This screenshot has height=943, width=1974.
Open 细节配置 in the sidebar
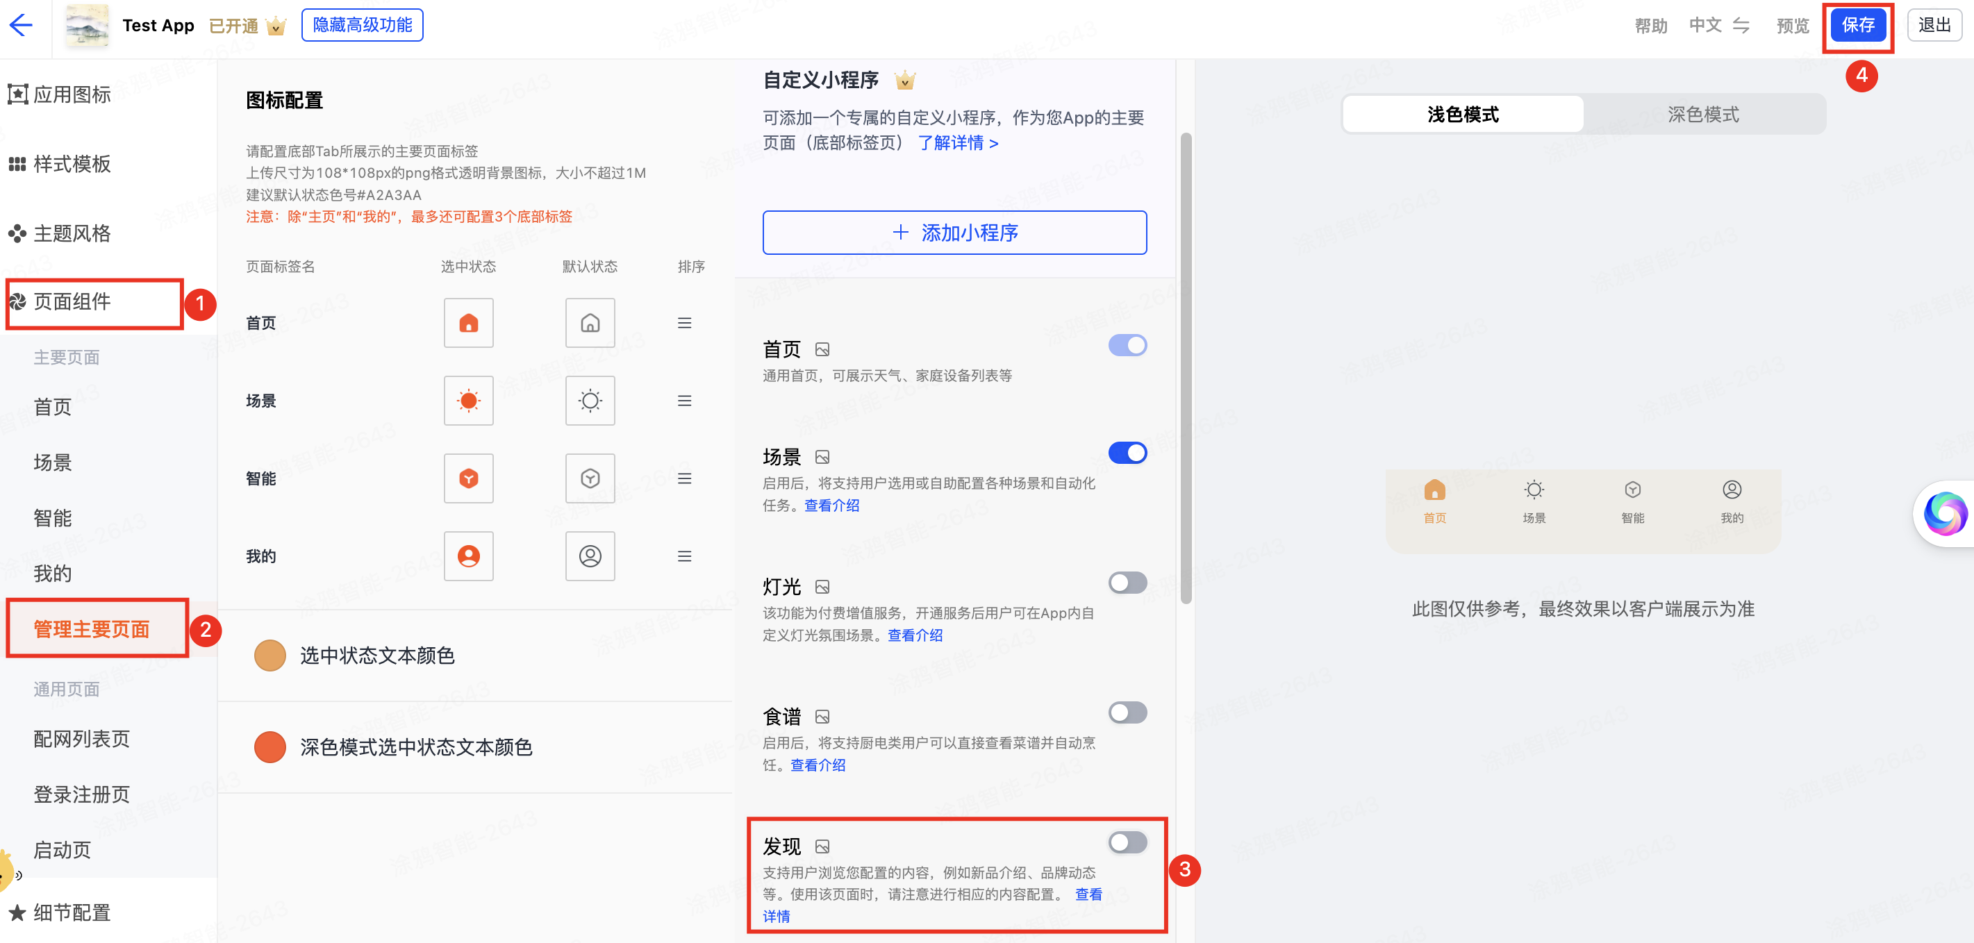point(60,912)
